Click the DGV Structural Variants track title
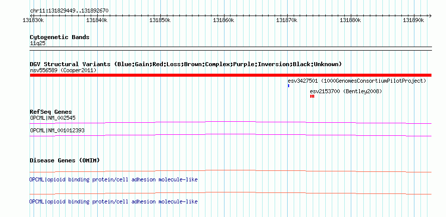 click(186, 64)
